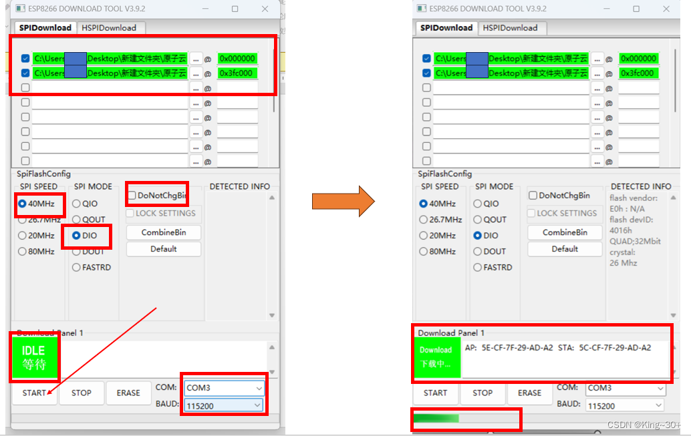Open HSPIDownload tab in right window
This screenshot has height=436, width=691.
point(511,28)
